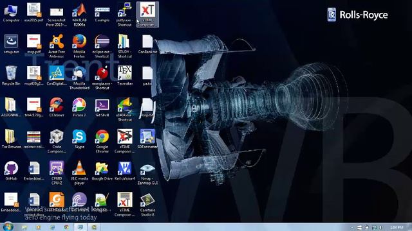Open the Computer desktop icon

click(x=11, y=13)
